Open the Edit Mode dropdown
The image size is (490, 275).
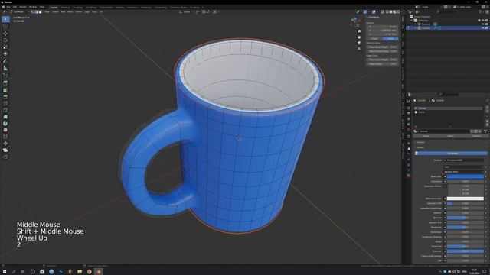pyautogui.click(x=20, y=12)
